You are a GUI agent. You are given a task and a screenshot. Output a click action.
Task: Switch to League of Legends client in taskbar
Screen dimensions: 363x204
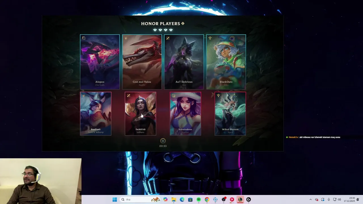(240, 199)
